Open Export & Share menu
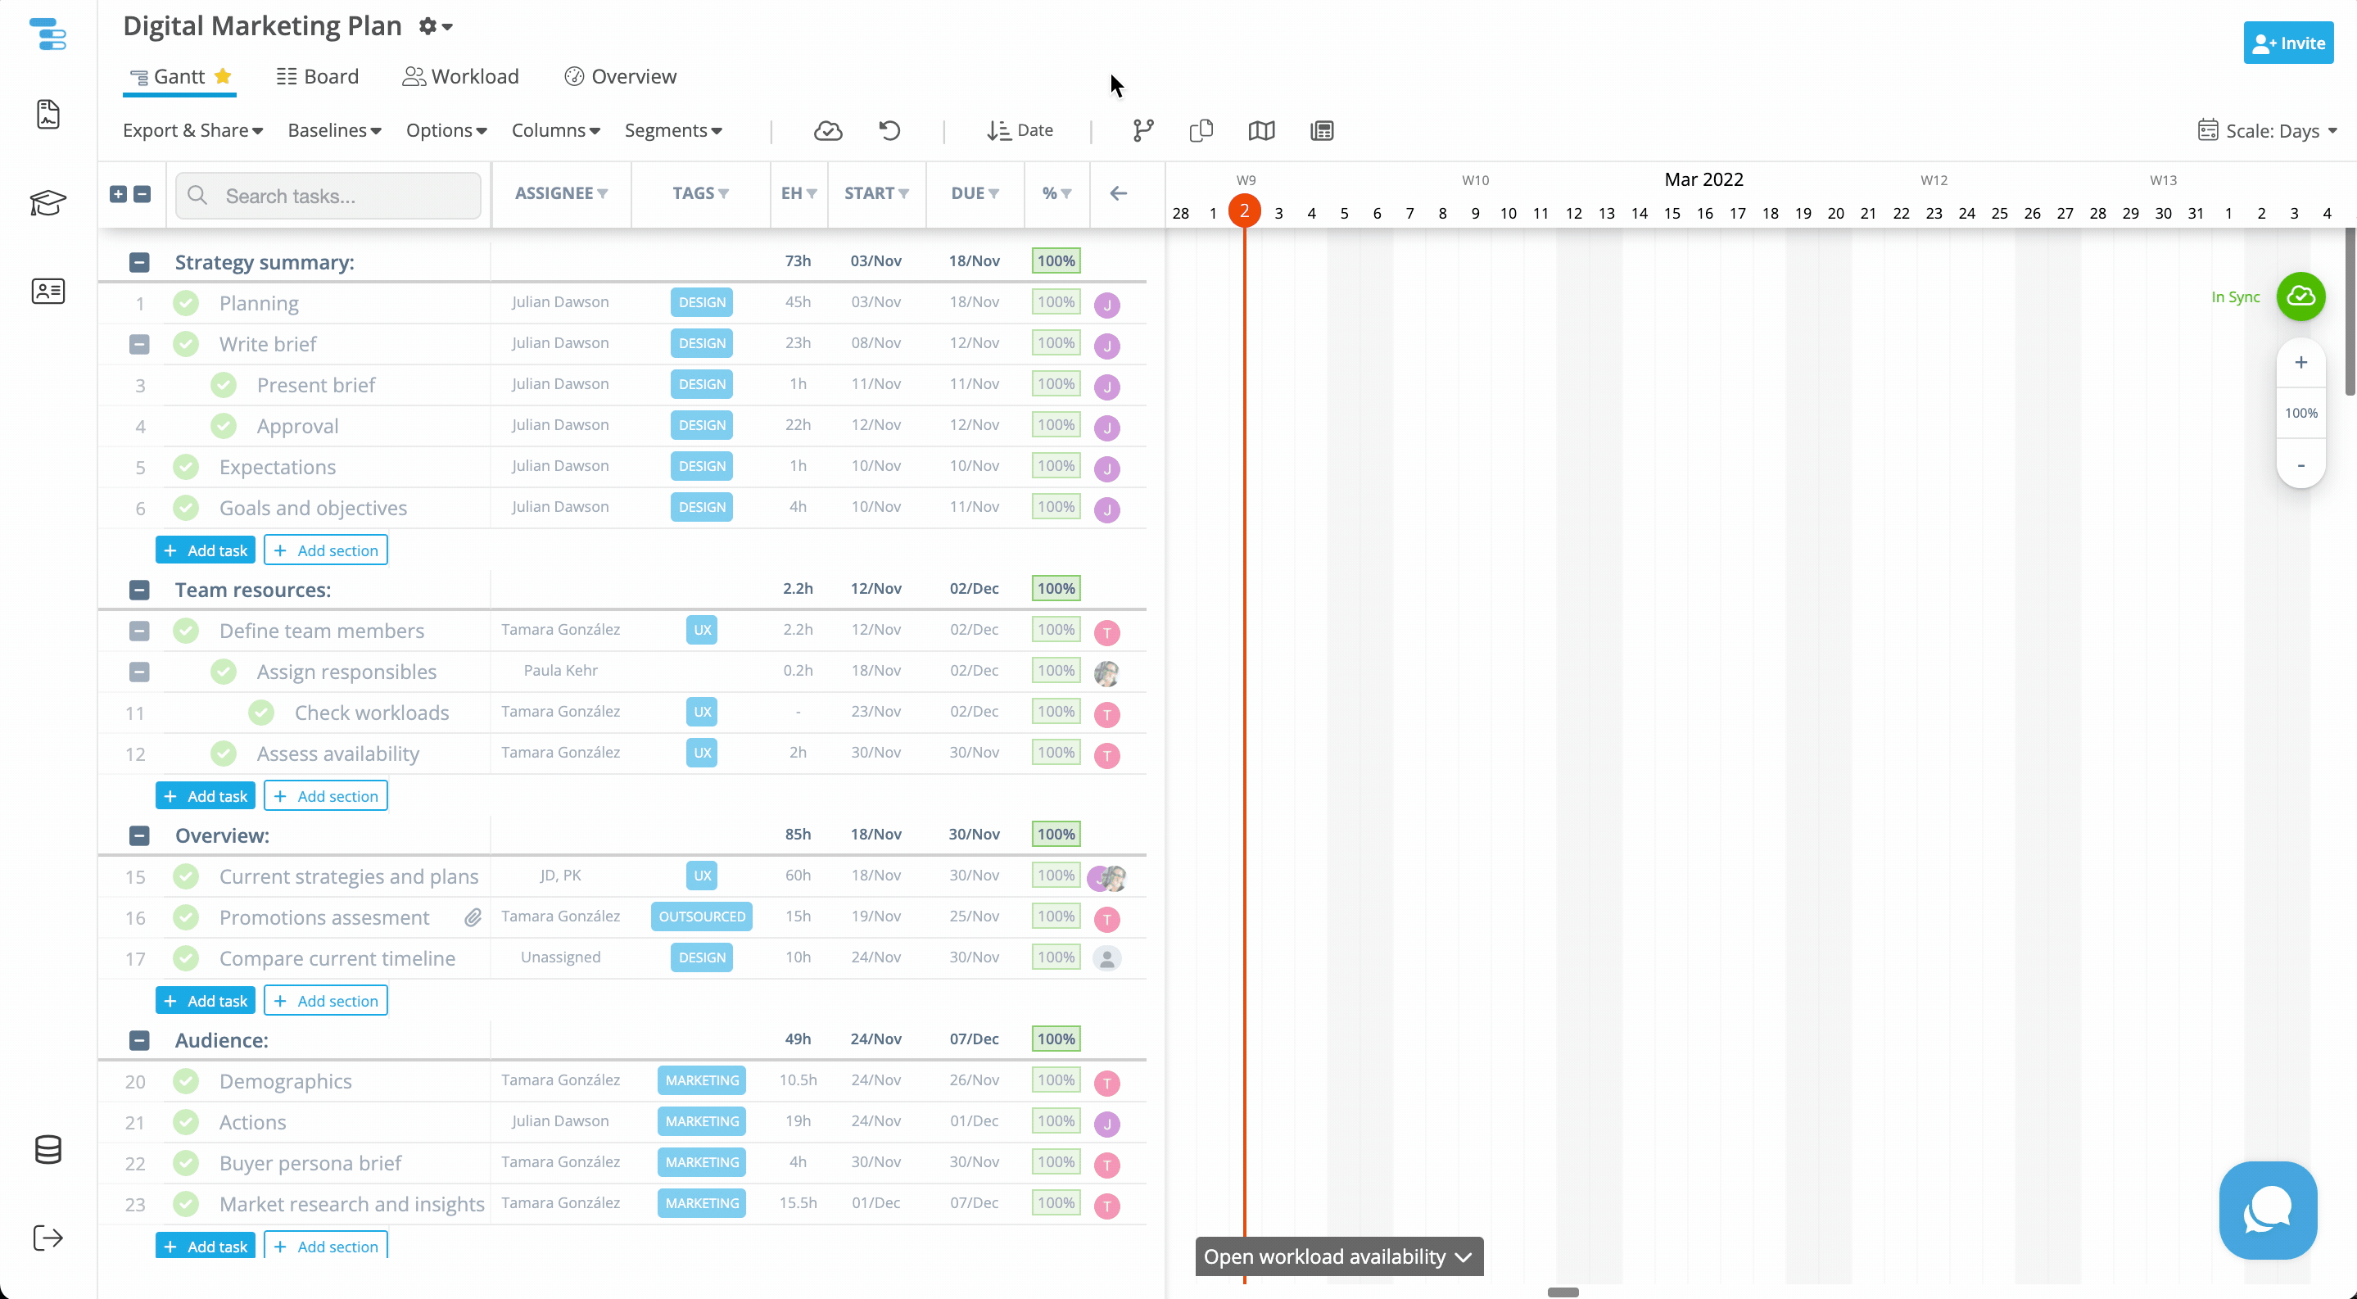Screen dimensions: 2357x1299 click(x=190, y=129)
